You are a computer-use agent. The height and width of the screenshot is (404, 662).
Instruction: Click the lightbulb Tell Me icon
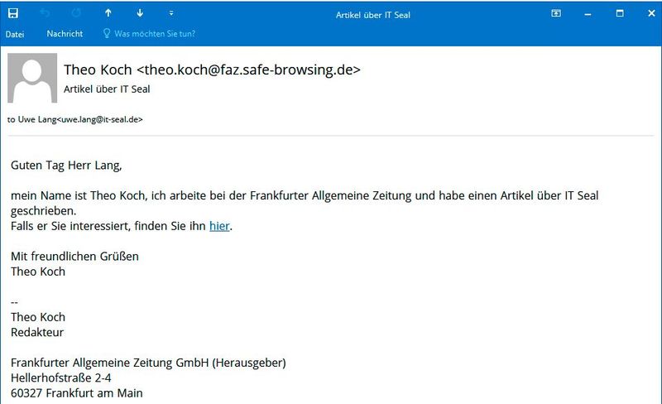pos(107,33)
